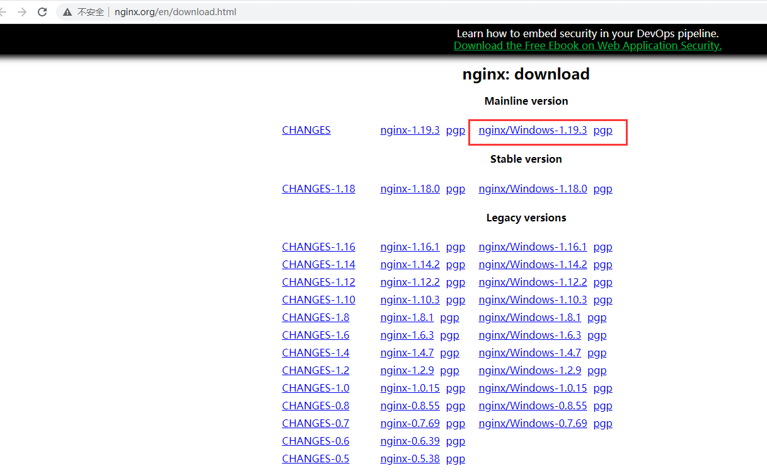Viewport: 767px width, 473px height.
Task: Open CHANGES-1.4 link
Action: pos(315,353)
